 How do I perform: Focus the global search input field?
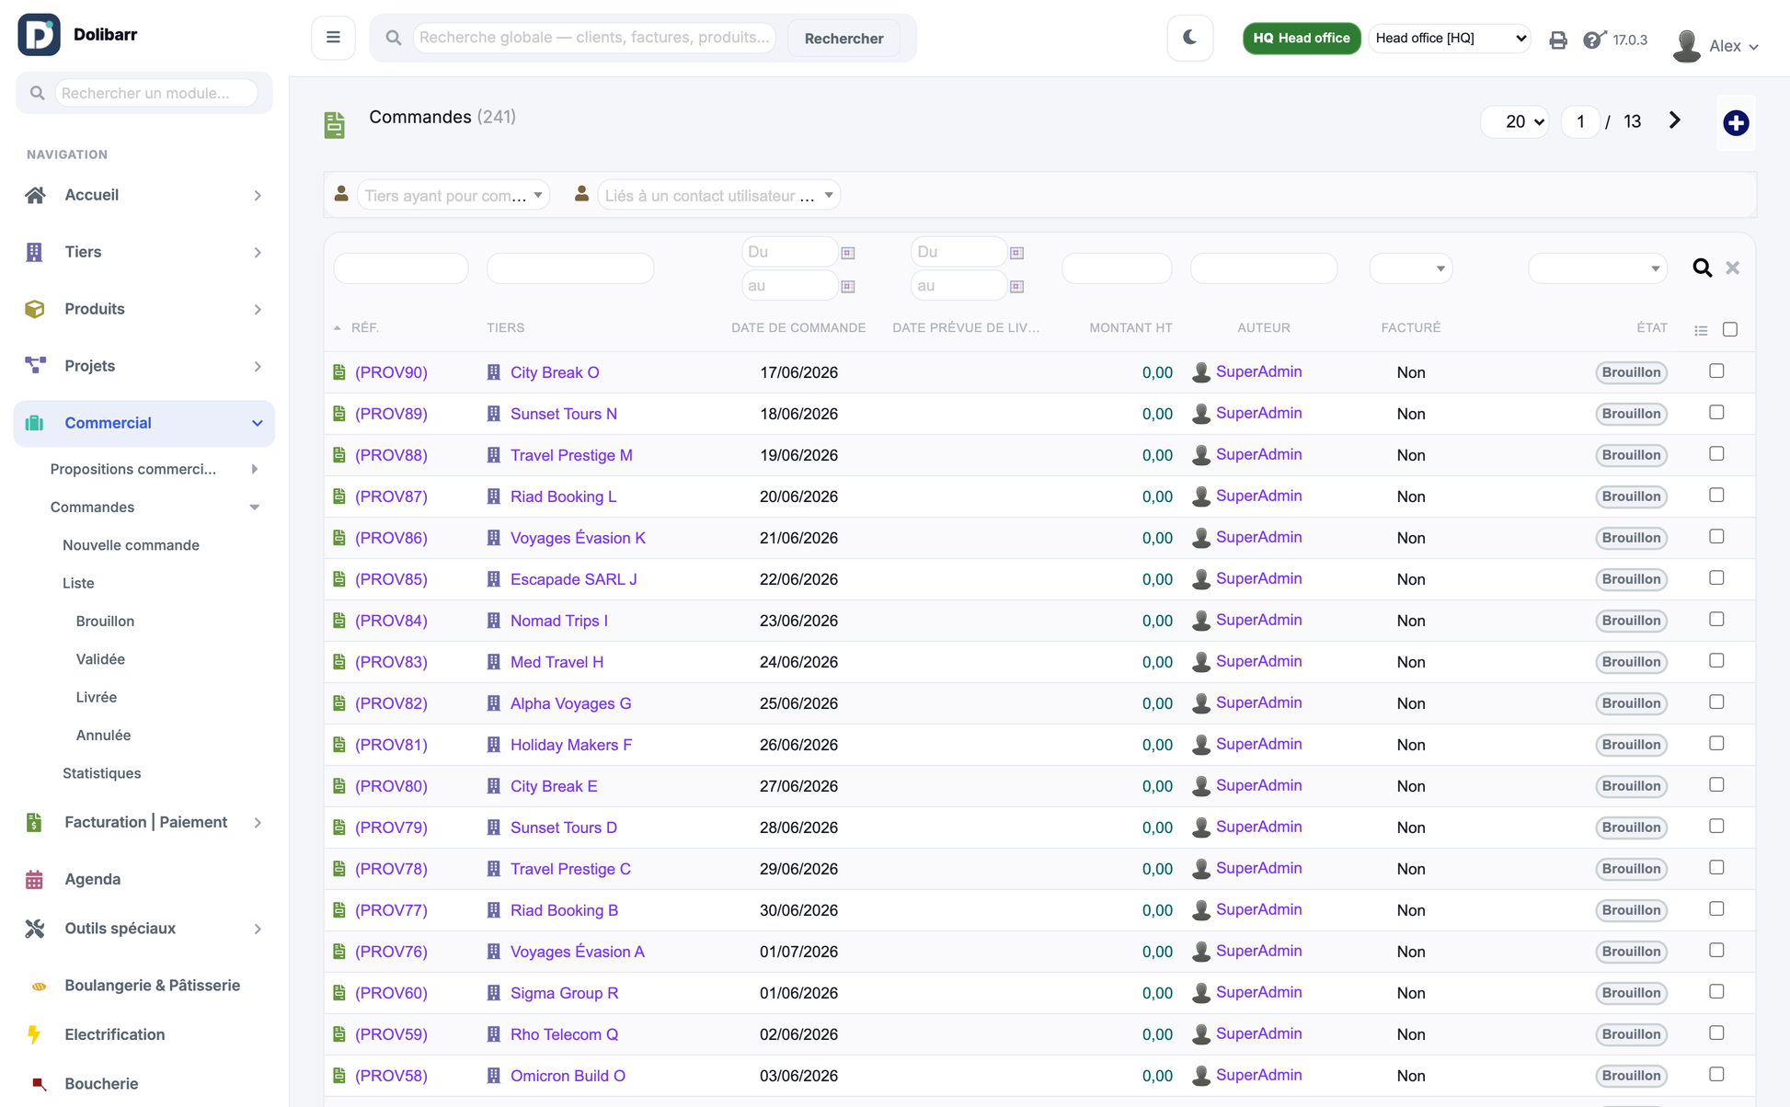coord(593,38)
